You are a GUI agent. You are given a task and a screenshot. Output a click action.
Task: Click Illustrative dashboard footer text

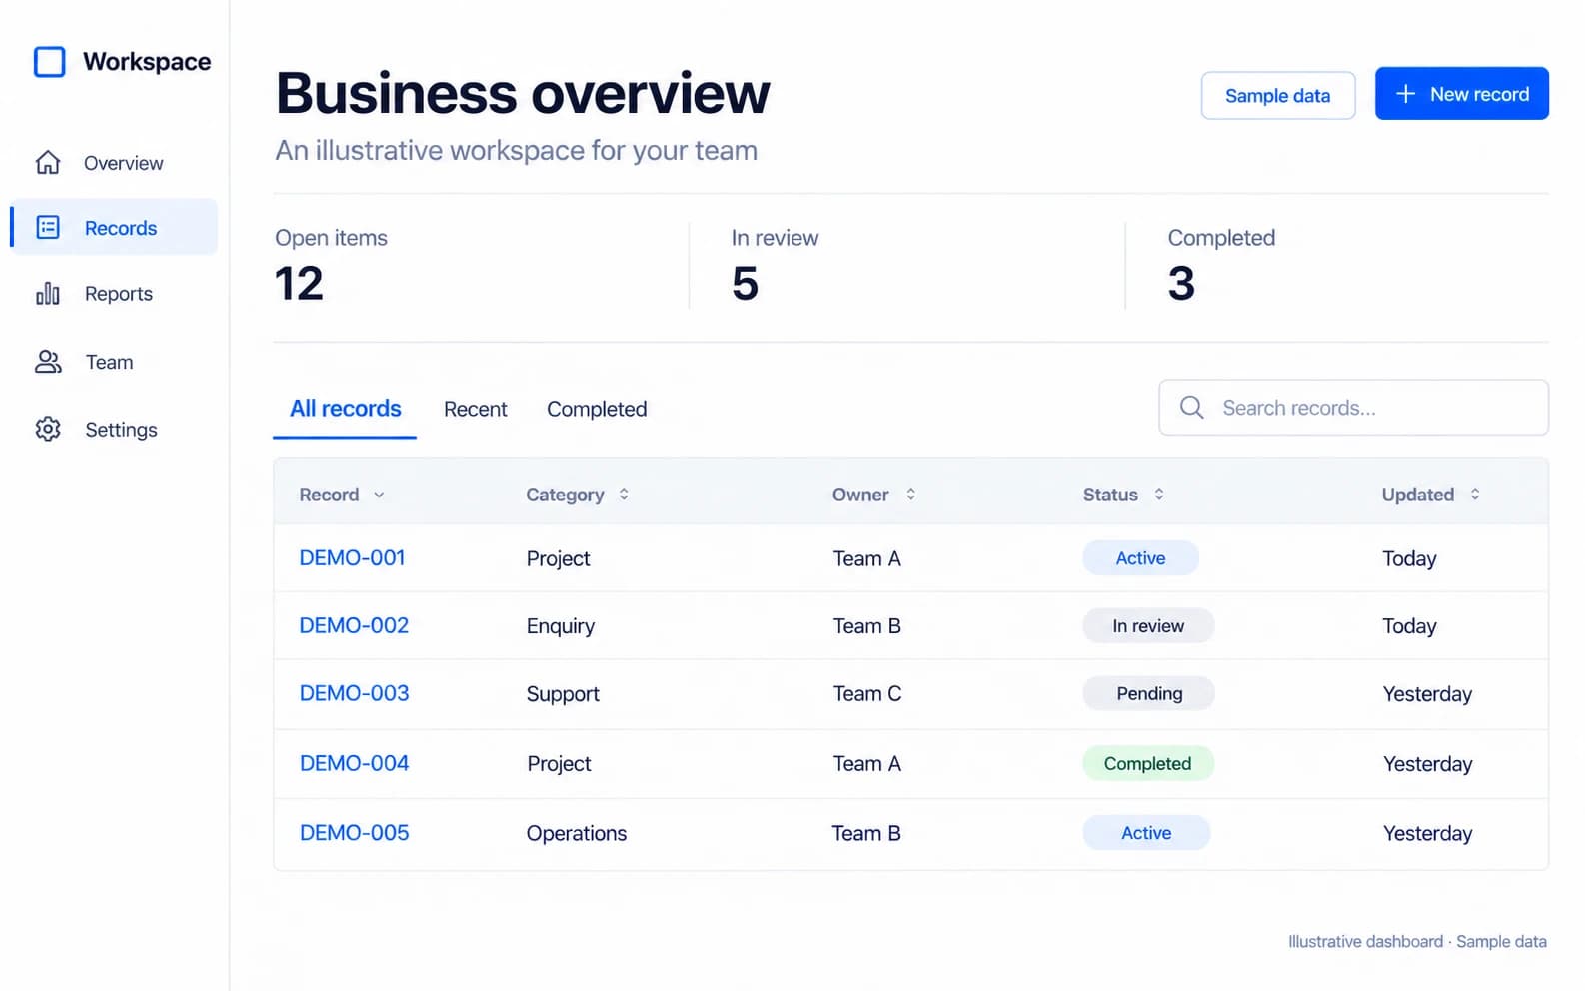point(1365,941)
